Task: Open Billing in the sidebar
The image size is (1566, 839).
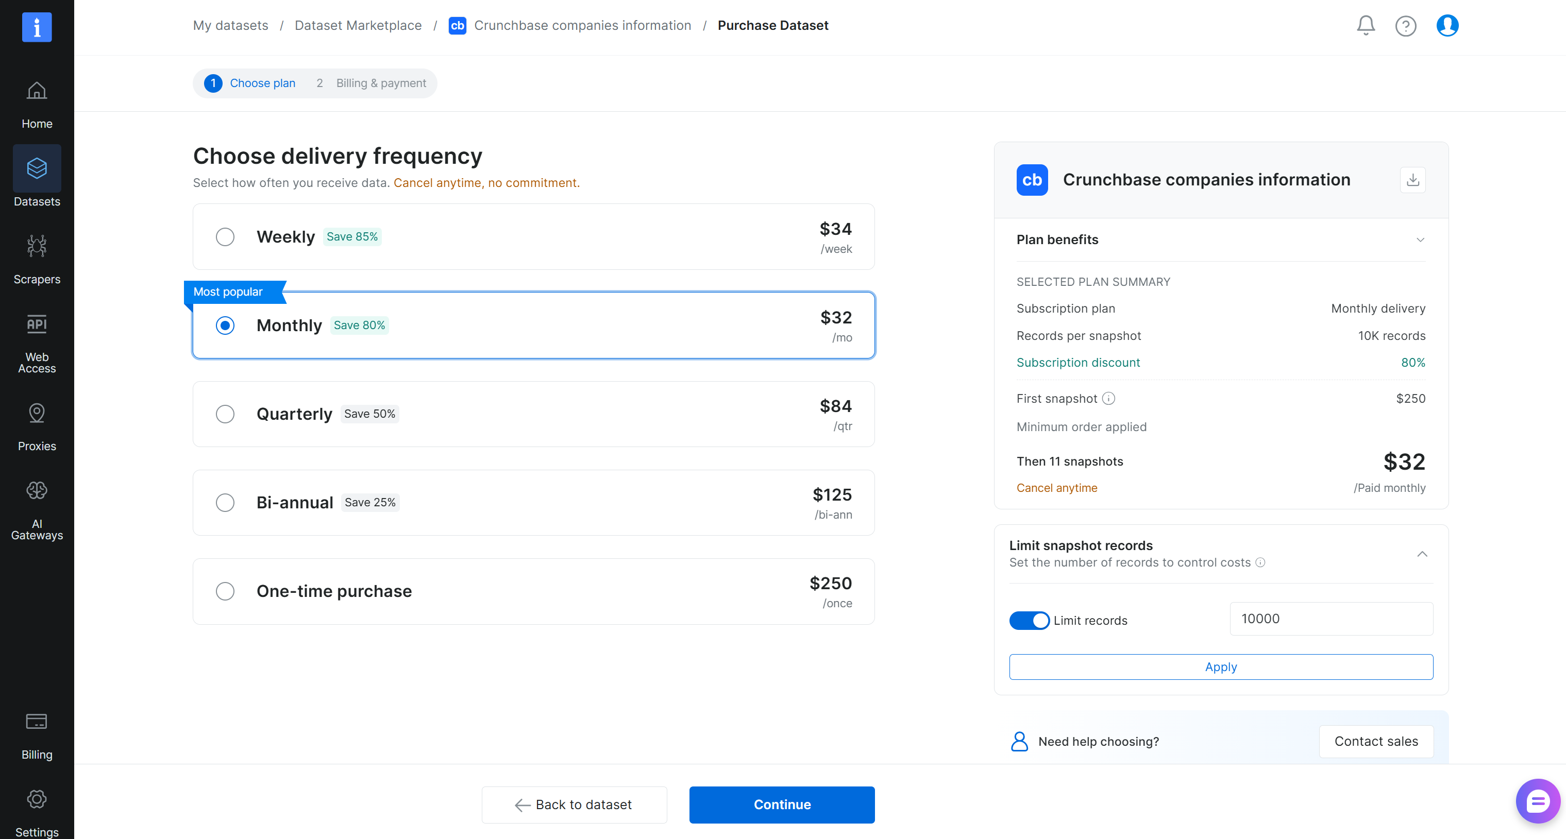Action: (37, 735)
